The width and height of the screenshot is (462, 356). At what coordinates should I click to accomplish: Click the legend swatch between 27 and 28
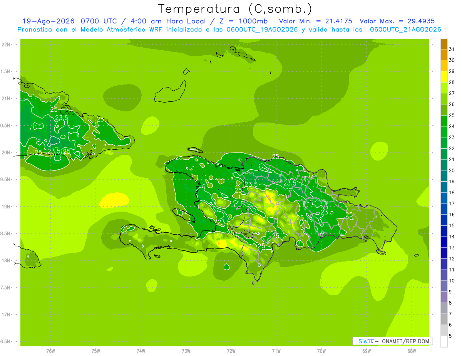click(x=444, y=88)
